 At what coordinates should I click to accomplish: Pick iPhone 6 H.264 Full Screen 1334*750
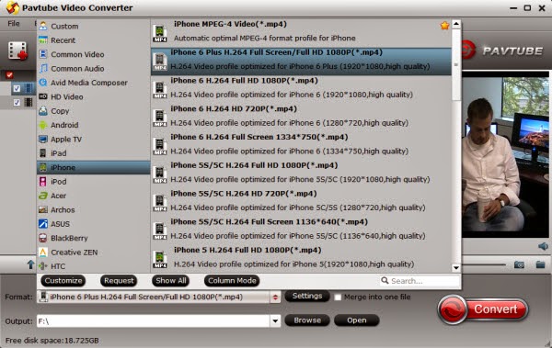301,146
